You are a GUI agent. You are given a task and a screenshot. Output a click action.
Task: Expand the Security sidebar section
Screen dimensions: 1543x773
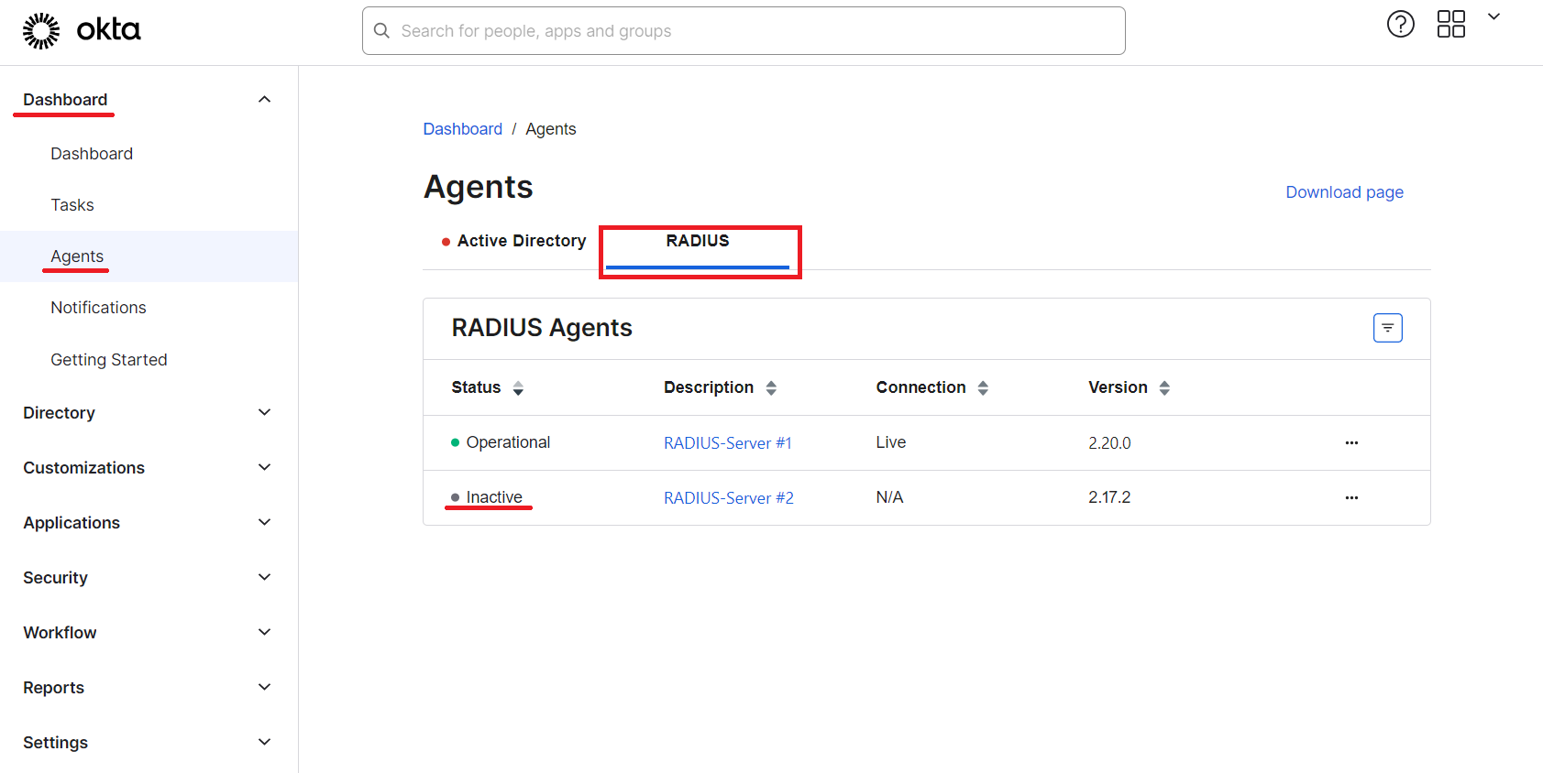point(264,578)
